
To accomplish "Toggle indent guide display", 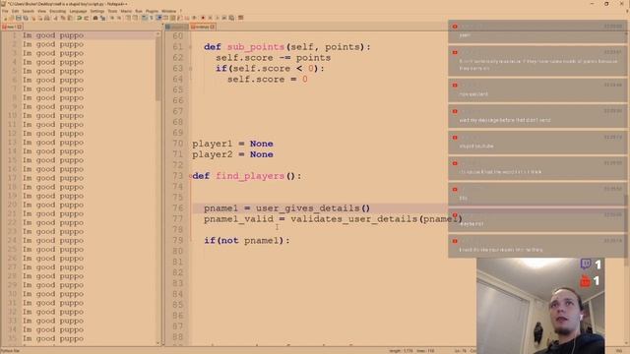I will 159,18.
